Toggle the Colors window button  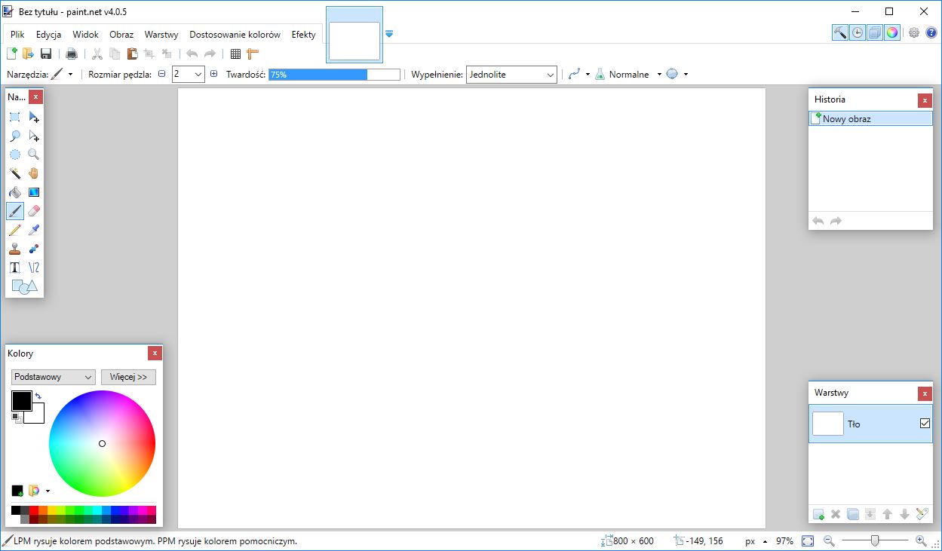pos(892,32)
